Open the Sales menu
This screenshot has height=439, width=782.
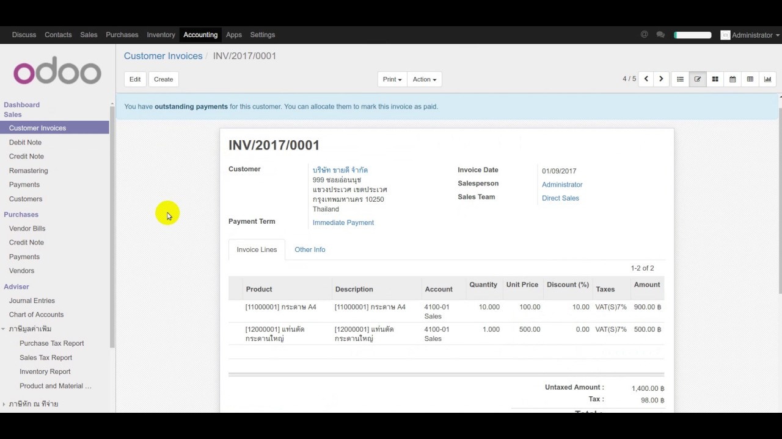89,35
